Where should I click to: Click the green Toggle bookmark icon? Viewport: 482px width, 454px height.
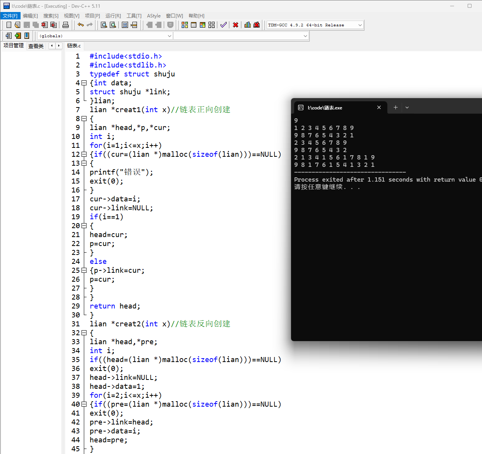point(18,36)
